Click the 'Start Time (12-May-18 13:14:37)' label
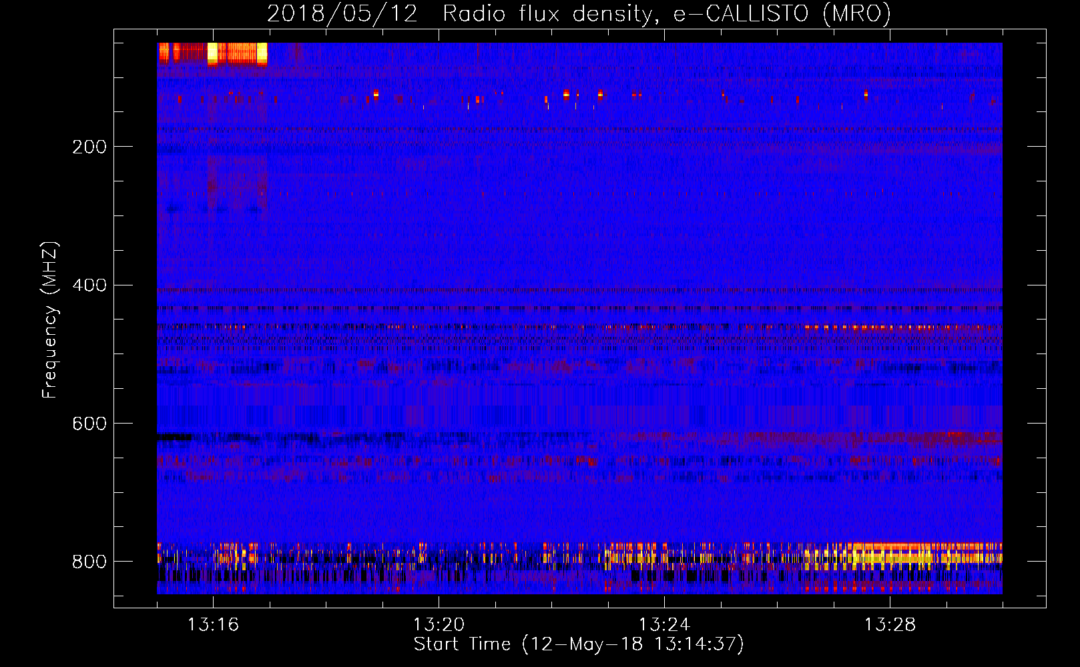The width and height of the screenshot is (1080, 667). pos(579,644)
